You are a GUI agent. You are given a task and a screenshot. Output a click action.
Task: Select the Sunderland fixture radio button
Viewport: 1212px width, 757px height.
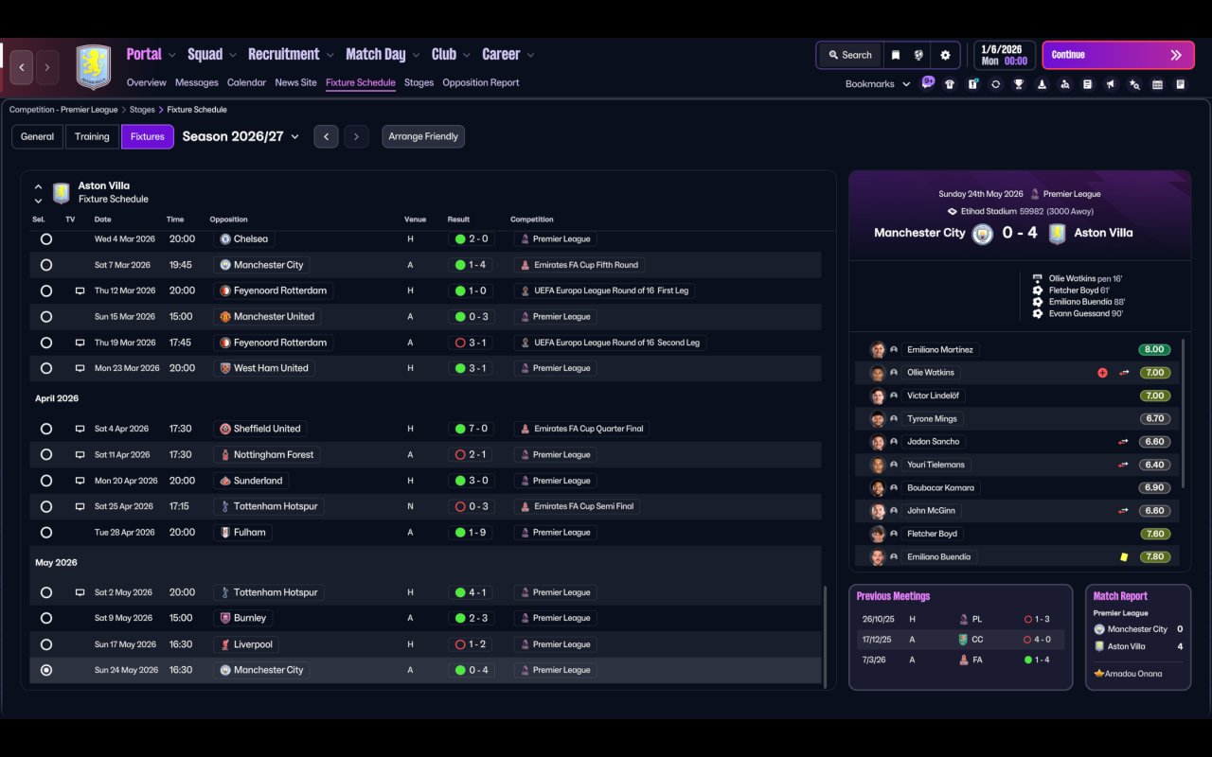click(46, 481)
